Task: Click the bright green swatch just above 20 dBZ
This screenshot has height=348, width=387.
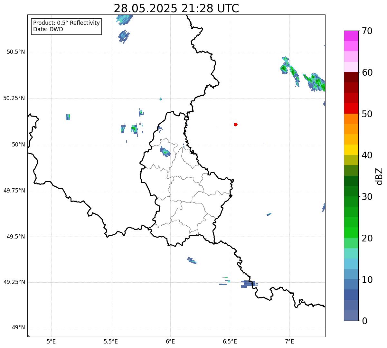Action: point(351,232)
